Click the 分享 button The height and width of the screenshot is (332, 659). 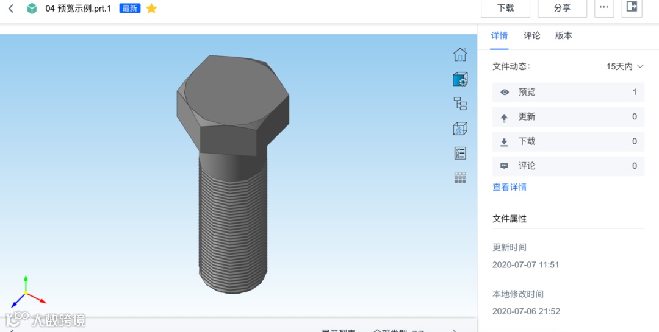[x=563, y=9]
